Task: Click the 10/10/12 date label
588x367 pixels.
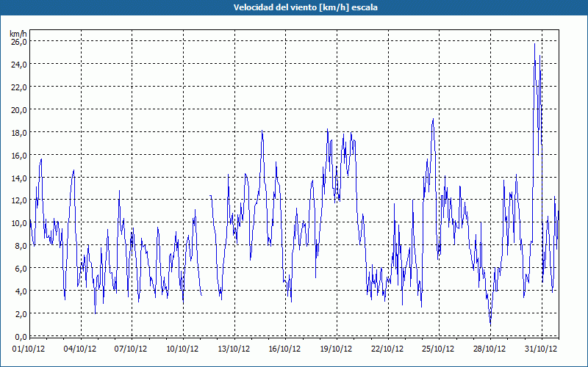Action: [182, 349]
